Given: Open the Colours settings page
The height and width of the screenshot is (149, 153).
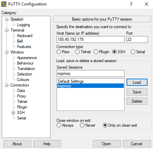Looking at the screenshot, I should click(23, 80).
